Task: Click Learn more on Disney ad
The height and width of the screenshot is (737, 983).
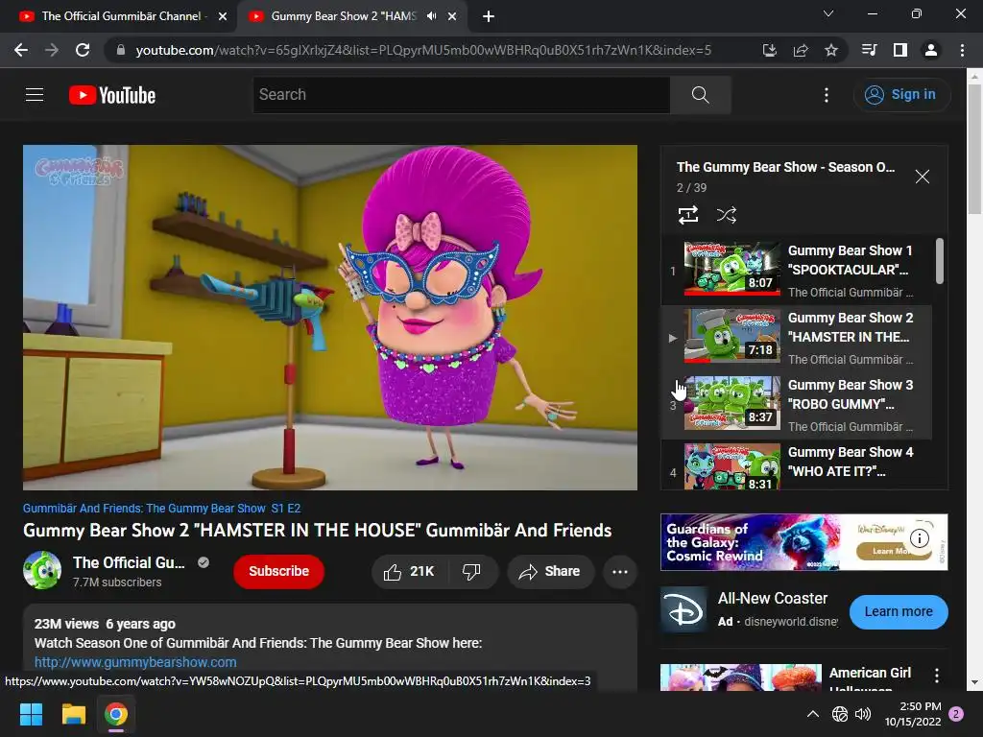Action: (x=899, y=611)
